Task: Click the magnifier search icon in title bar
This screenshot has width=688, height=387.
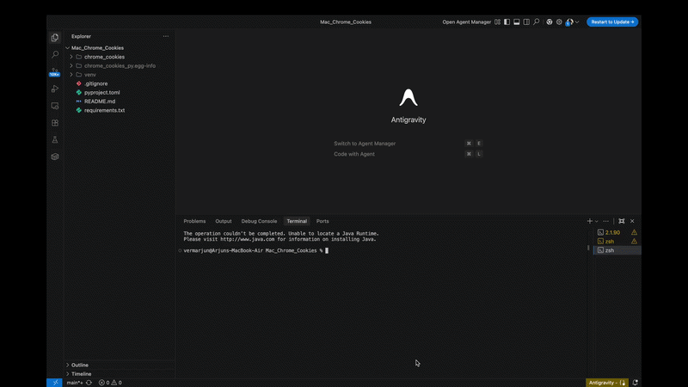Action: (536, 21)
